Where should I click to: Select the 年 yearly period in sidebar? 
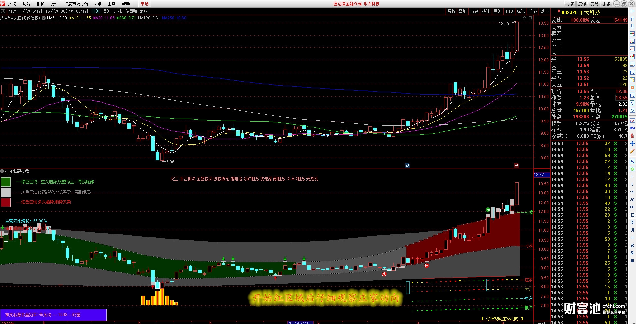pyautogui.click(x=632, y=261)
